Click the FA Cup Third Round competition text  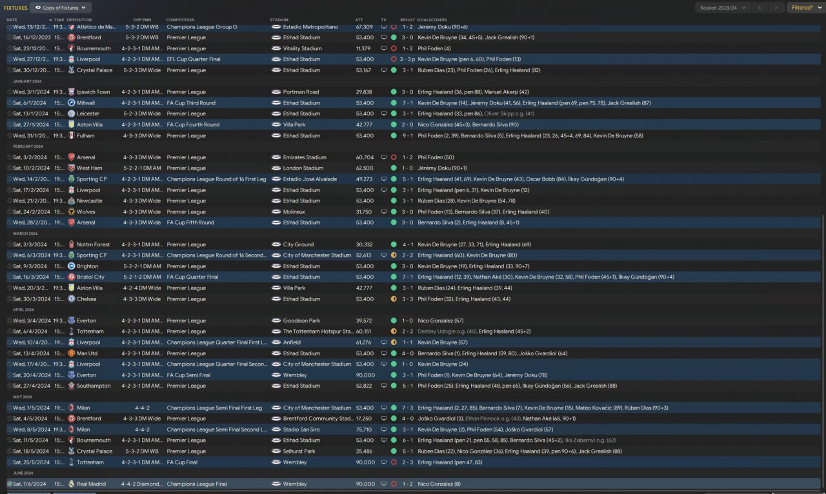[191, 103]
